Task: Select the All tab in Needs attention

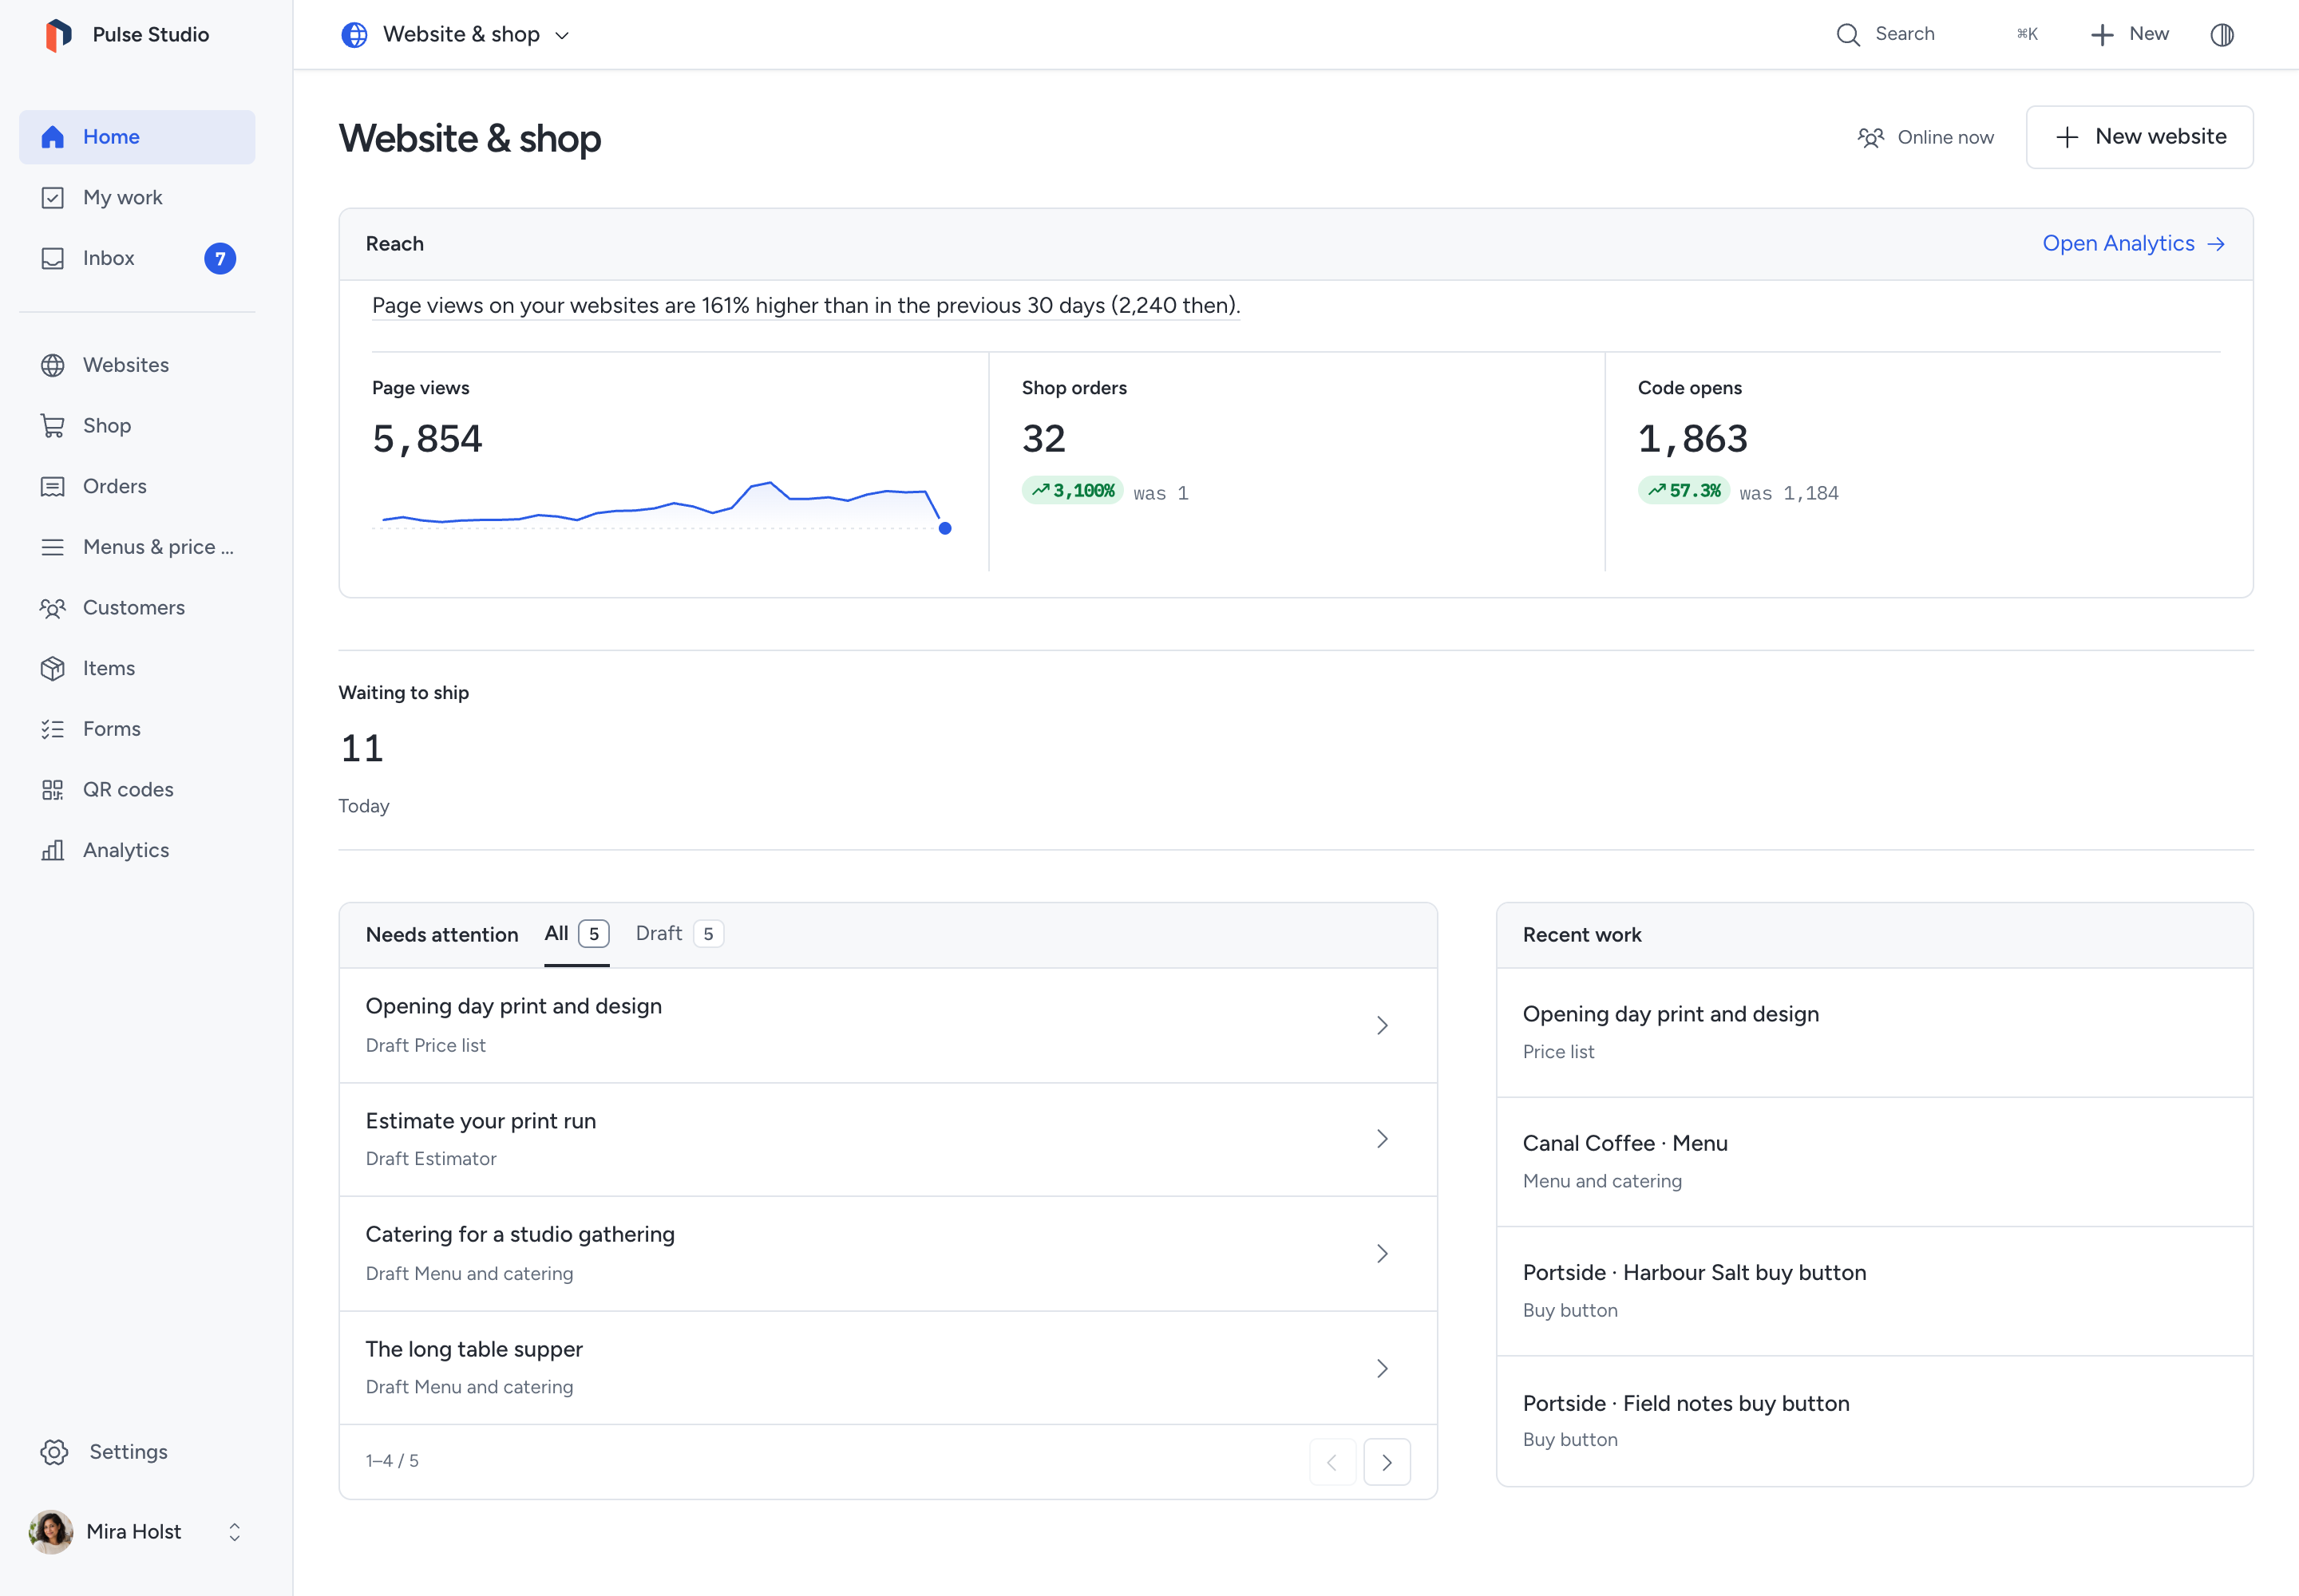Action: 576,934
